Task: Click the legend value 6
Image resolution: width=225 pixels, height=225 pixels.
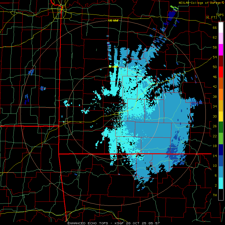Action: (215, 175)
